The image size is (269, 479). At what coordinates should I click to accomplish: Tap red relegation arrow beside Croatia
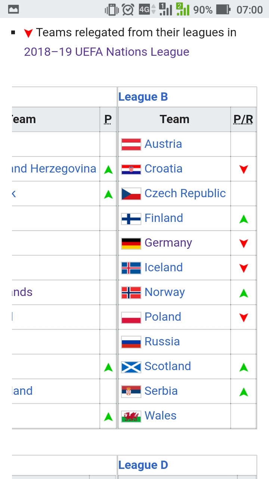pos(244,169)
